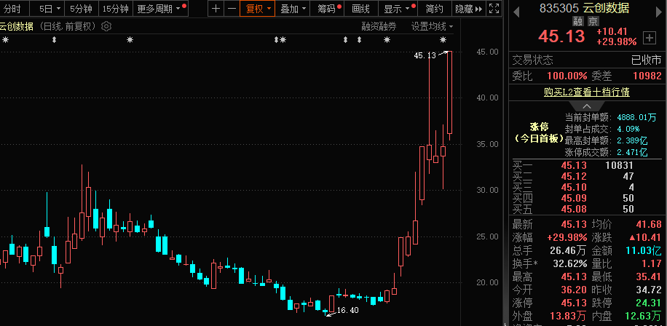Click the 京 exchange badge
The image size is (667, 326).
tap(593, 21)
